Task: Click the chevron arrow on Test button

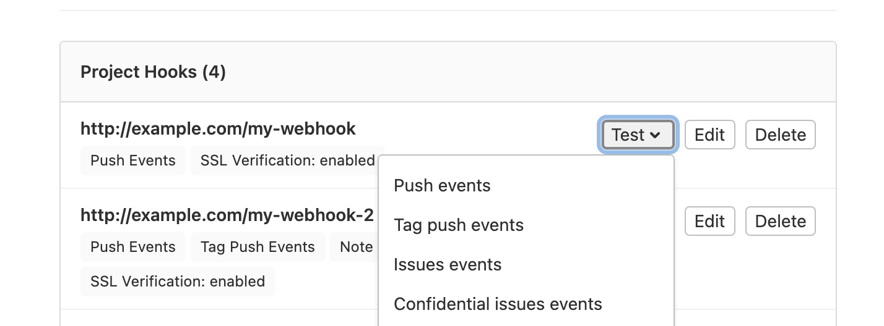Action: [x=656, y=135]
